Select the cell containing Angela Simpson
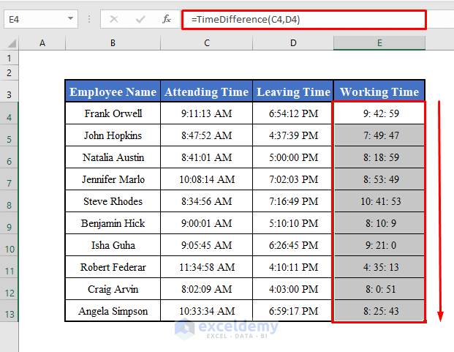The image size is (454, 352). [x=113, y=311]
